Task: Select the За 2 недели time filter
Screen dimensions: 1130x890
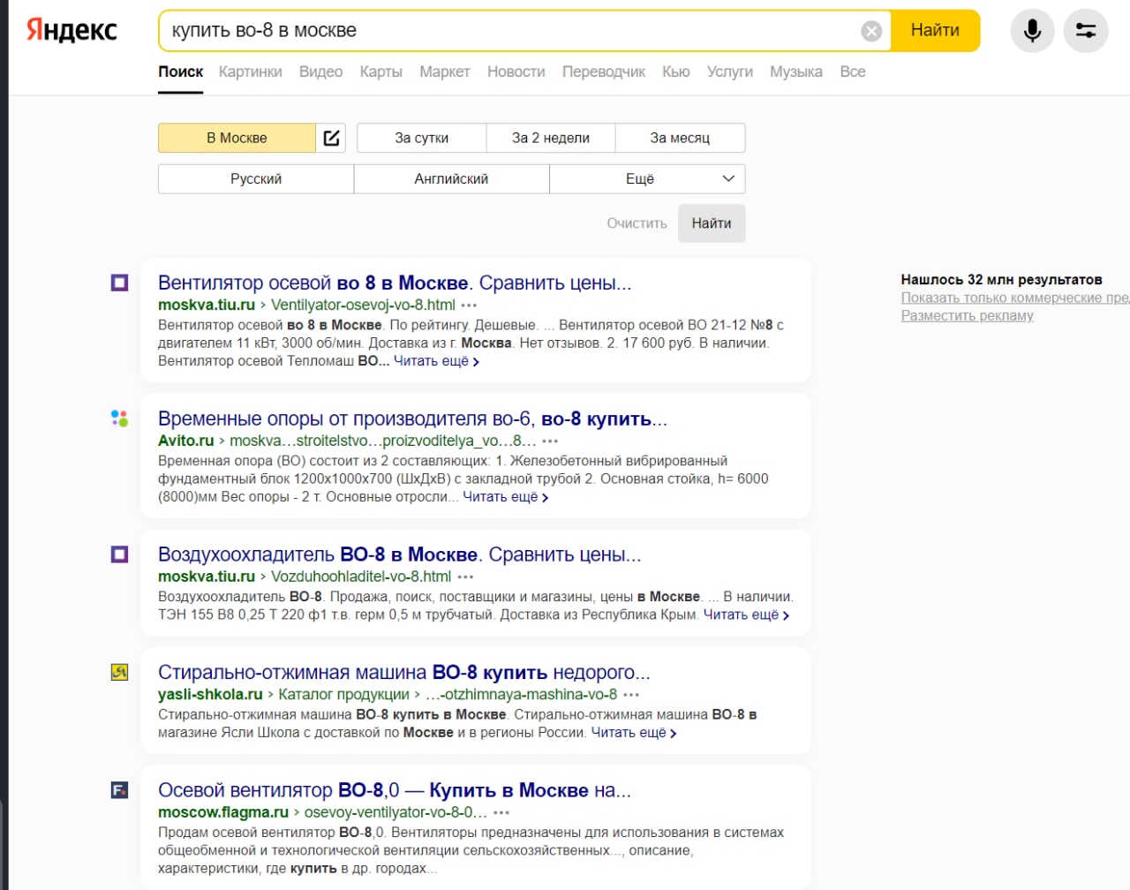Action: click(x=551, y=138)
